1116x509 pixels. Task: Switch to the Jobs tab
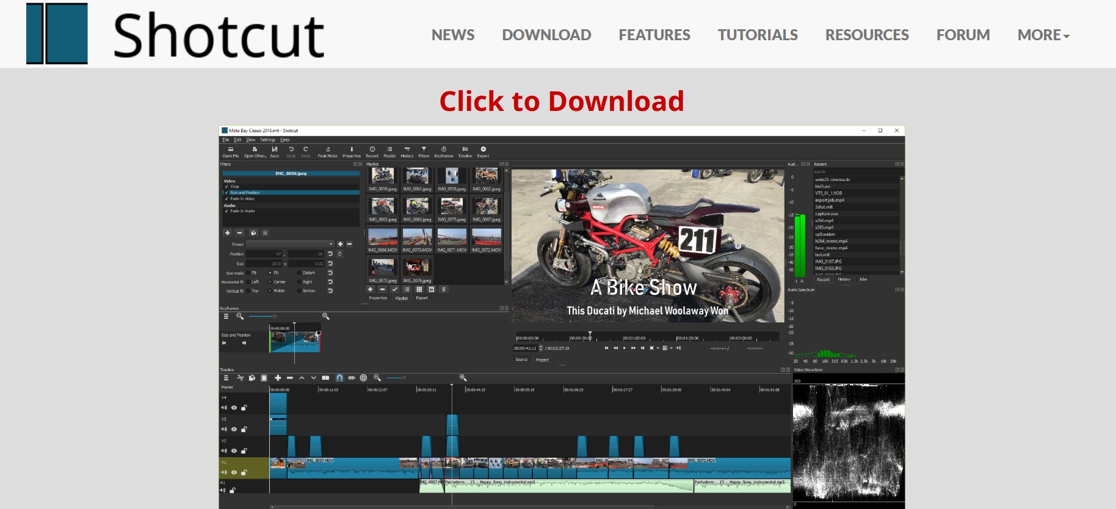(863, 279)
